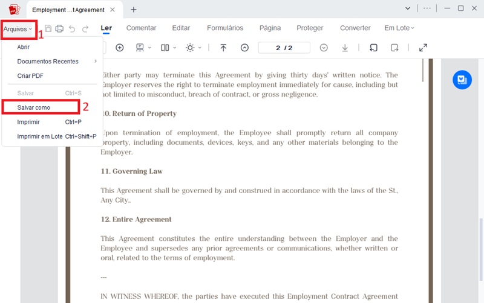Redo the last action

coord(85,29)
